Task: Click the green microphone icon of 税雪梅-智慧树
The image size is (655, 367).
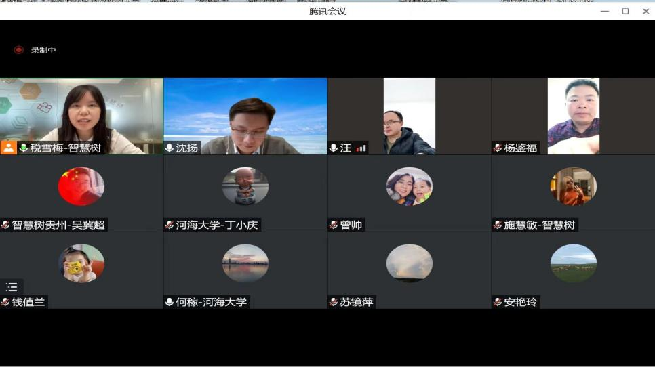Action: click(24, 148)
